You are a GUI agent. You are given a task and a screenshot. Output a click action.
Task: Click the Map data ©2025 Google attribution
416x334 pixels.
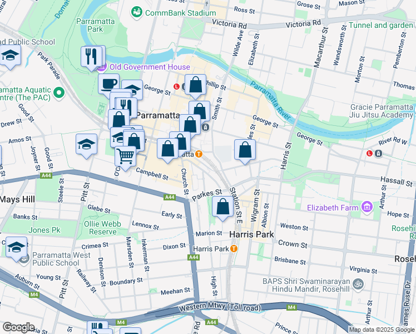(382, 330)
